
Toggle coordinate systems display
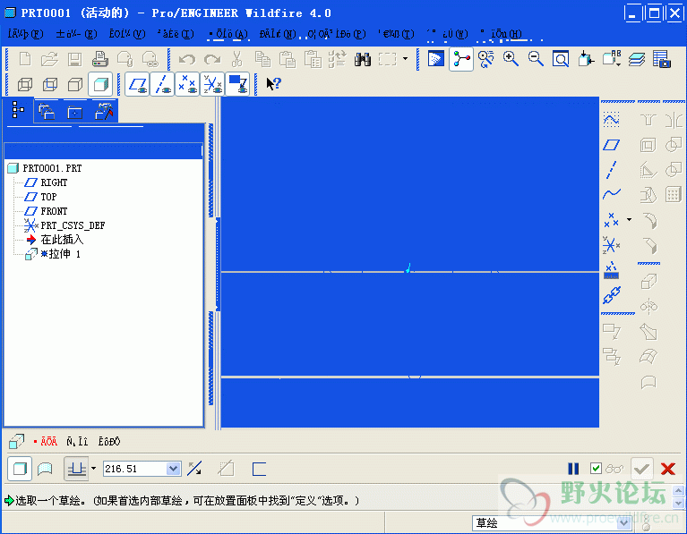point(212,84)
